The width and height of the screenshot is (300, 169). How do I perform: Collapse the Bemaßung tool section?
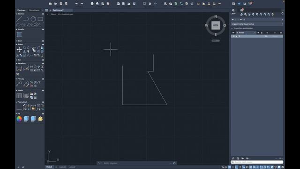click(x=16, y=63)
